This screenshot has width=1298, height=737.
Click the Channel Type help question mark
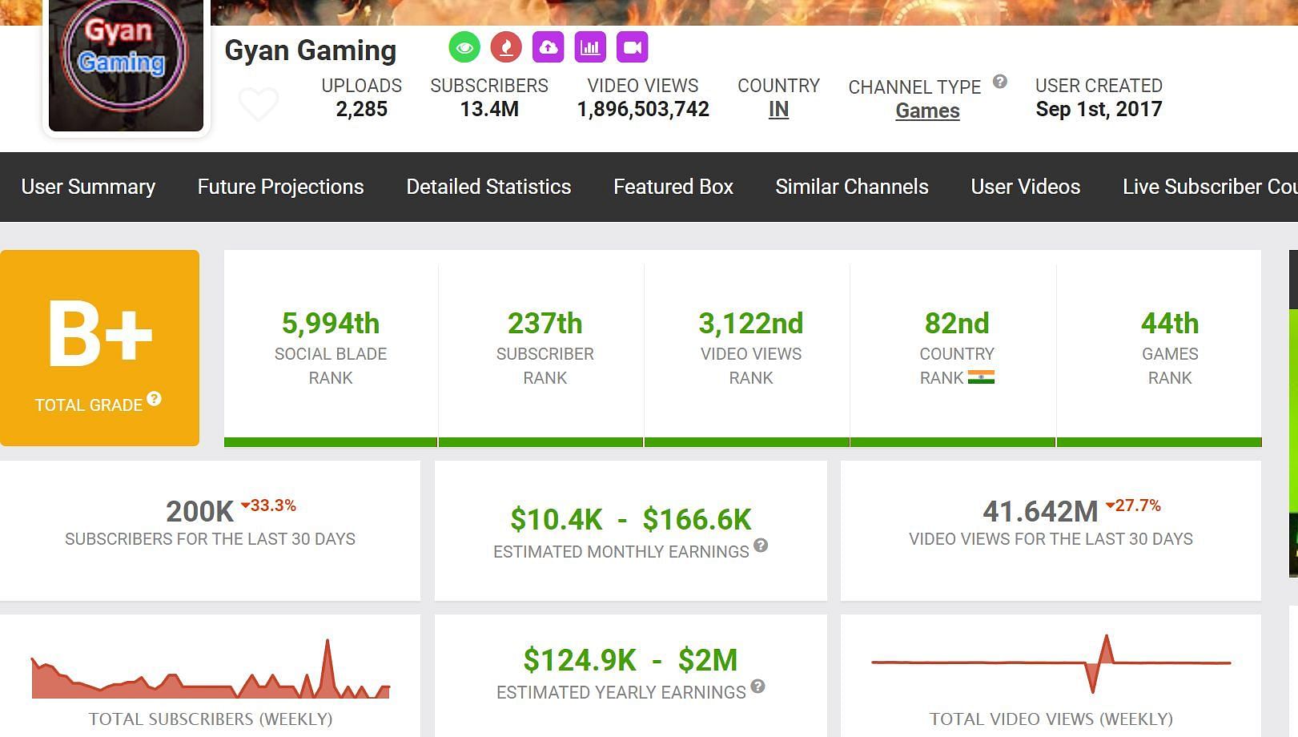coord(1000,81)
